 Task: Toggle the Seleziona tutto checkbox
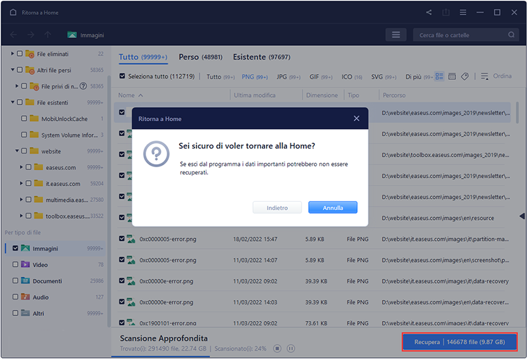point(122,76)
